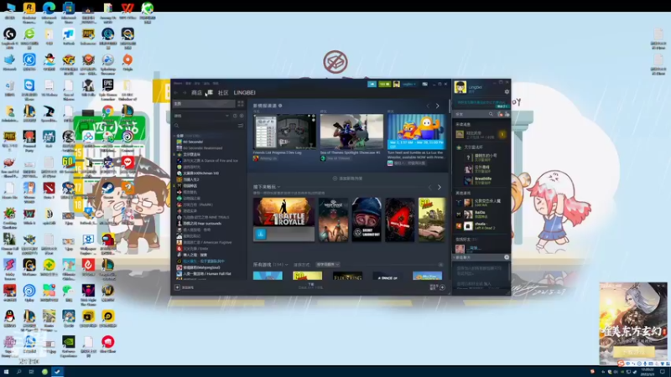Open the Rockstar Games Launcher desktop icon
671x377 pixels.
click(x=29, y=12)
